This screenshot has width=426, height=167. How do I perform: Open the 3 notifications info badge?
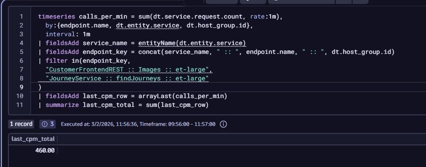(x=48, y=124)
